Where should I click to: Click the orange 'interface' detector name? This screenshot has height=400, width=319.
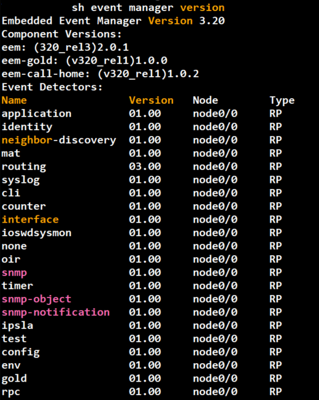click(x=30, y=220)
